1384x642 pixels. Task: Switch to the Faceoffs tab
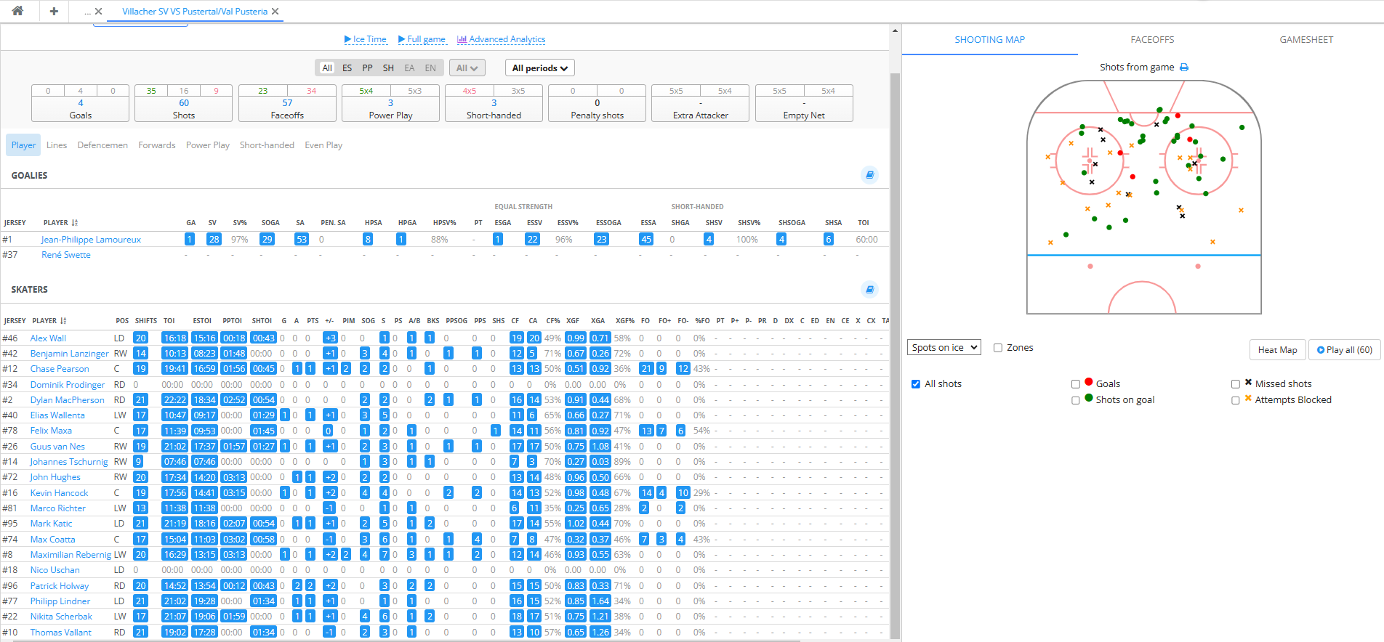(1152, 40)
